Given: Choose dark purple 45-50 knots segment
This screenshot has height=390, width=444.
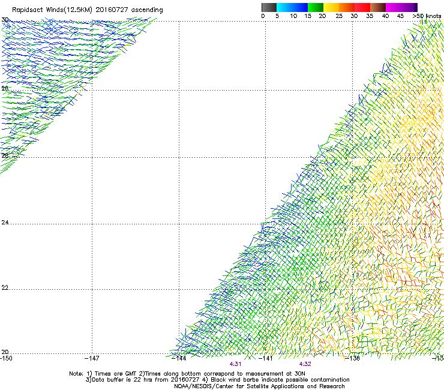Looking at the screenshot, I should click(409, 7).
